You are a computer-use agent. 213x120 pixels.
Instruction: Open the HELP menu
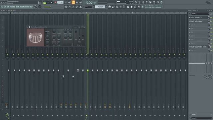pos(31,7)
